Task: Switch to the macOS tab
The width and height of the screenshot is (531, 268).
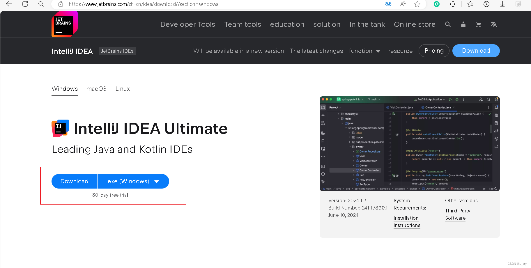Action: (96, 89)
